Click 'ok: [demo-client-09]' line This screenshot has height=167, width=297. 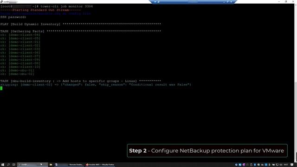[20, 60]
